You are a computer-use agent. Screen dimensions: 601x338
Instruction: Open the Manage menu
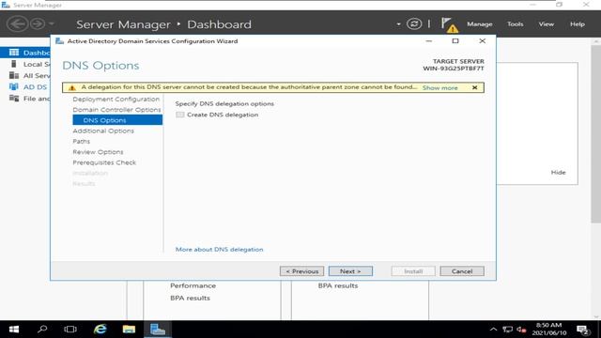tap(479, 24)
